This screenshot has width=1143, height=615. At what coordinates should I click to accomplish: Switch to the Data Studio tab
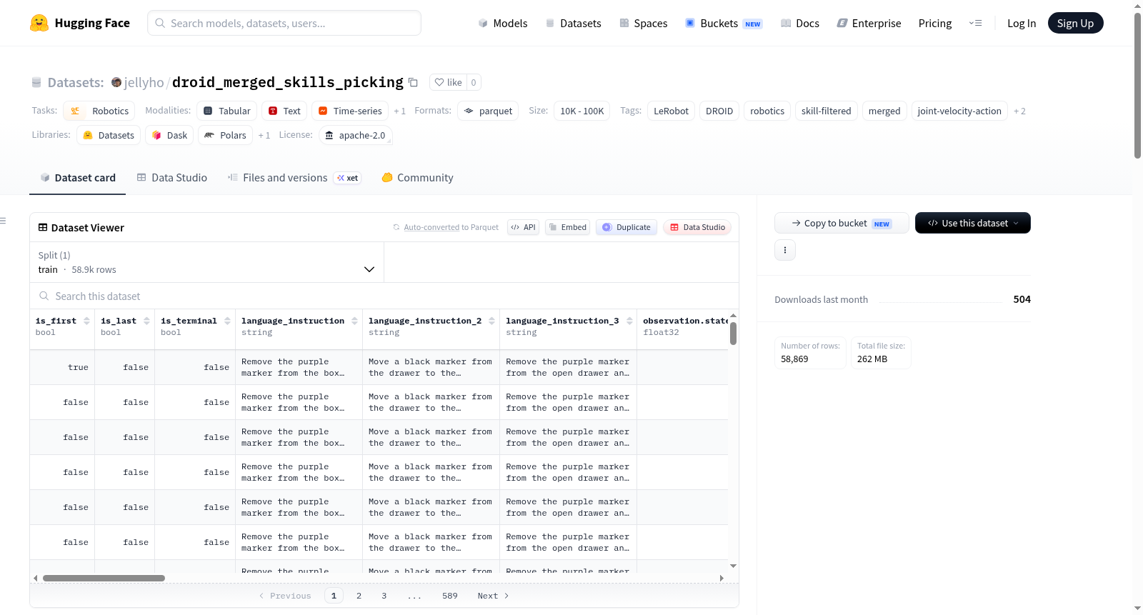tap(171, 178)
